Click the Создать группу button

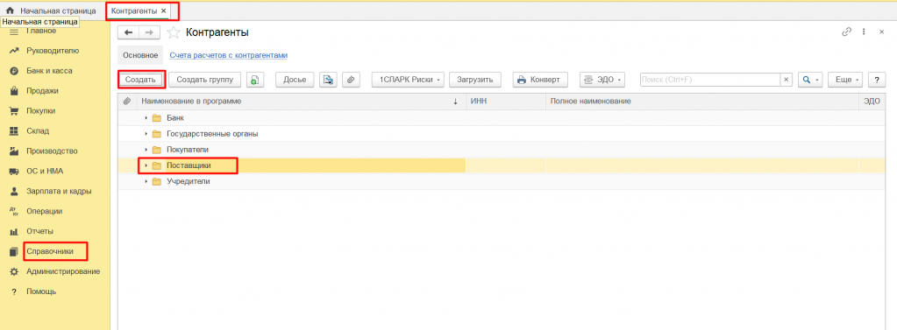coord(205,80)
